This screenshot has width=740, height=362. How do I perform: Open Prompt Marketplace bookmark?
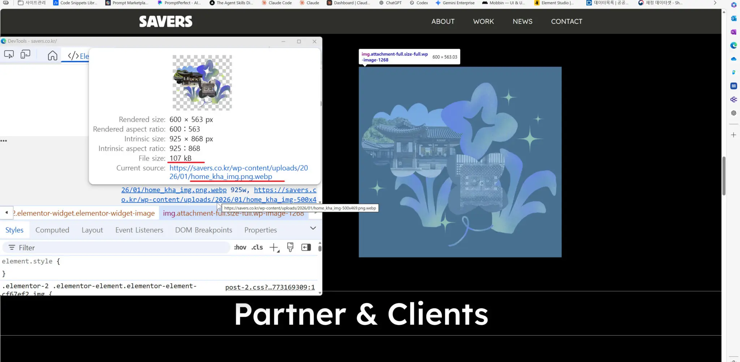(x=127, y=3)
